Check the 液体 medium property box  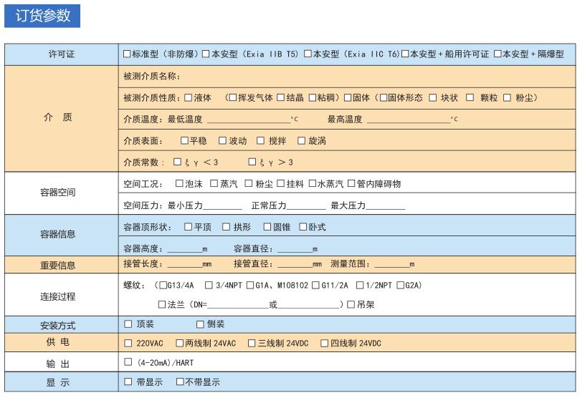(x=189, y=98)
